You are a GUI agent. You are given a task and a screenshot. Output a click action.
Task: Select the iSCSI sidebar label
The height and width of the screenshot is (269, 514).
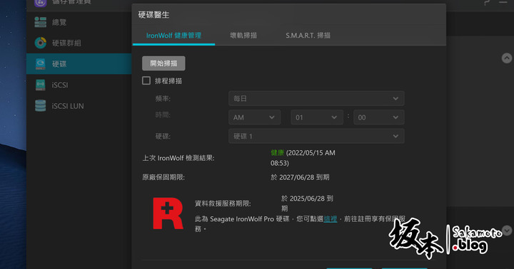pyautogui.click(x=60, y=85)
